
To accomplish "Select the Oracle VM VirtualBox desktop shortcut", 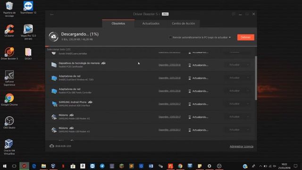I will click(x=9, y=147).
